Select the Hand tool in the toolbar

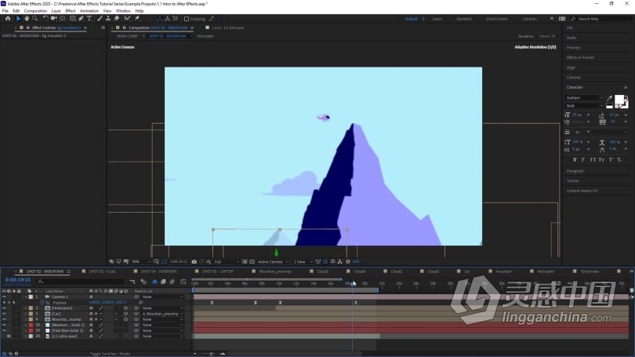(27, 19)
